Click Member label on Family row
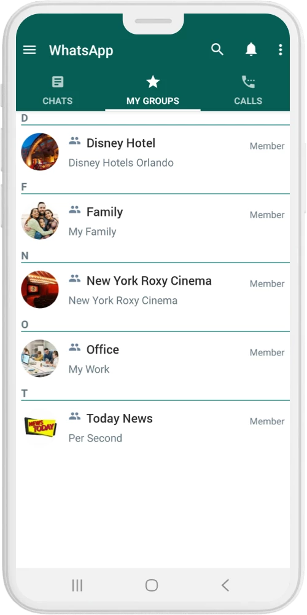This screenshot has width=307, height=615. tap(267, 215)
